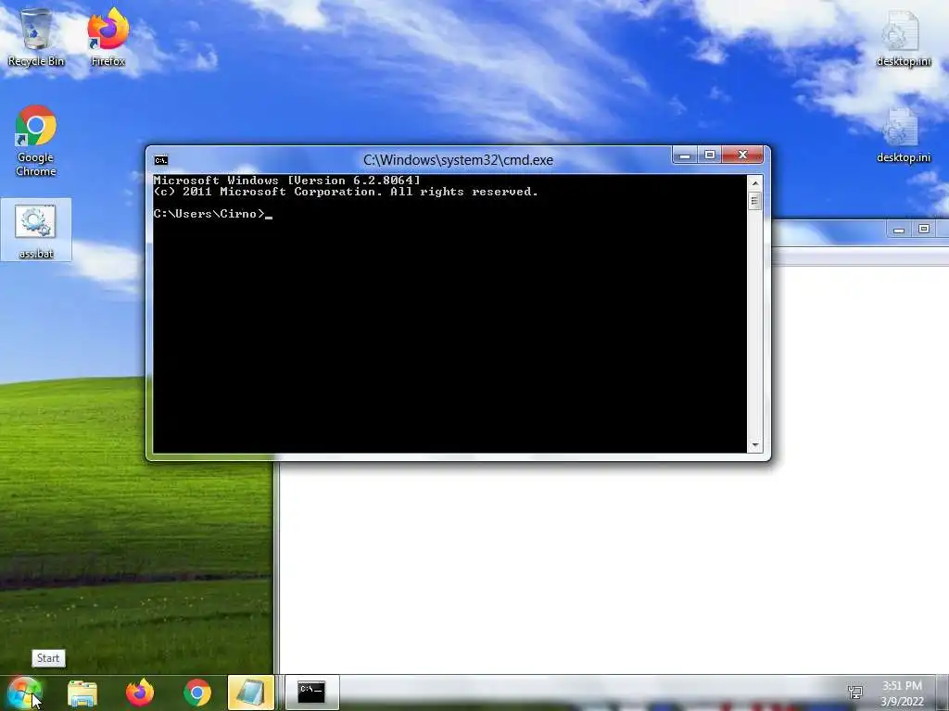Open the Recycle Bin desktop icon
The width and height of the screenshot is (949, 711).
point(36,37)
